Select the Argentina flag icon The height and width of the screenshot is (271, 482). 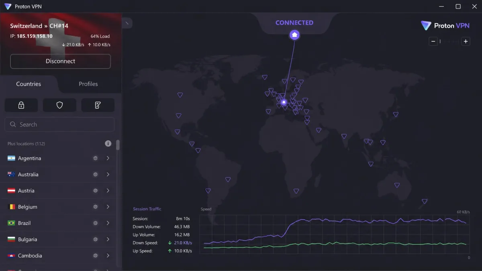point(11,158)
